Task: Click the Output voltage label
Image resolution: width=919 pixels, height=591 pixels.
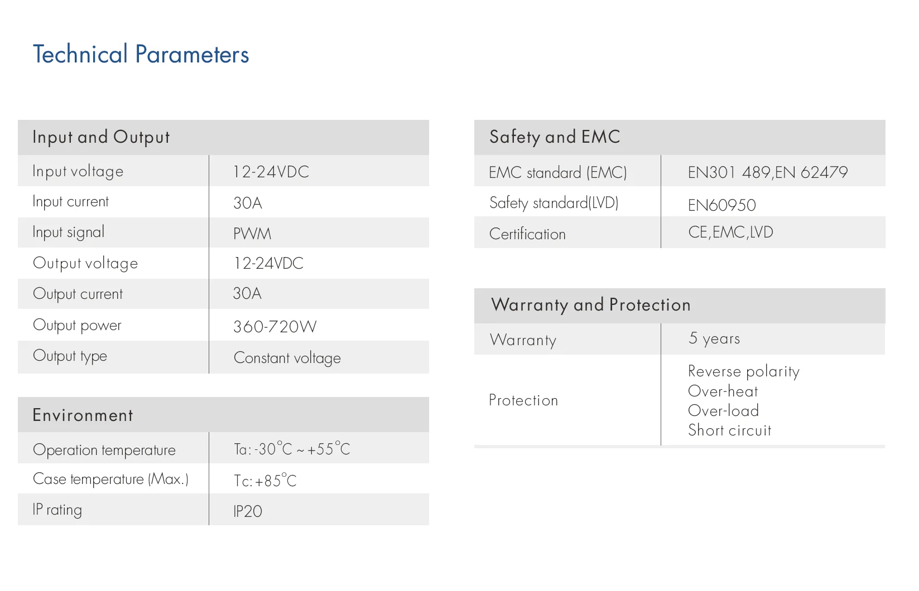Action: 85,263
